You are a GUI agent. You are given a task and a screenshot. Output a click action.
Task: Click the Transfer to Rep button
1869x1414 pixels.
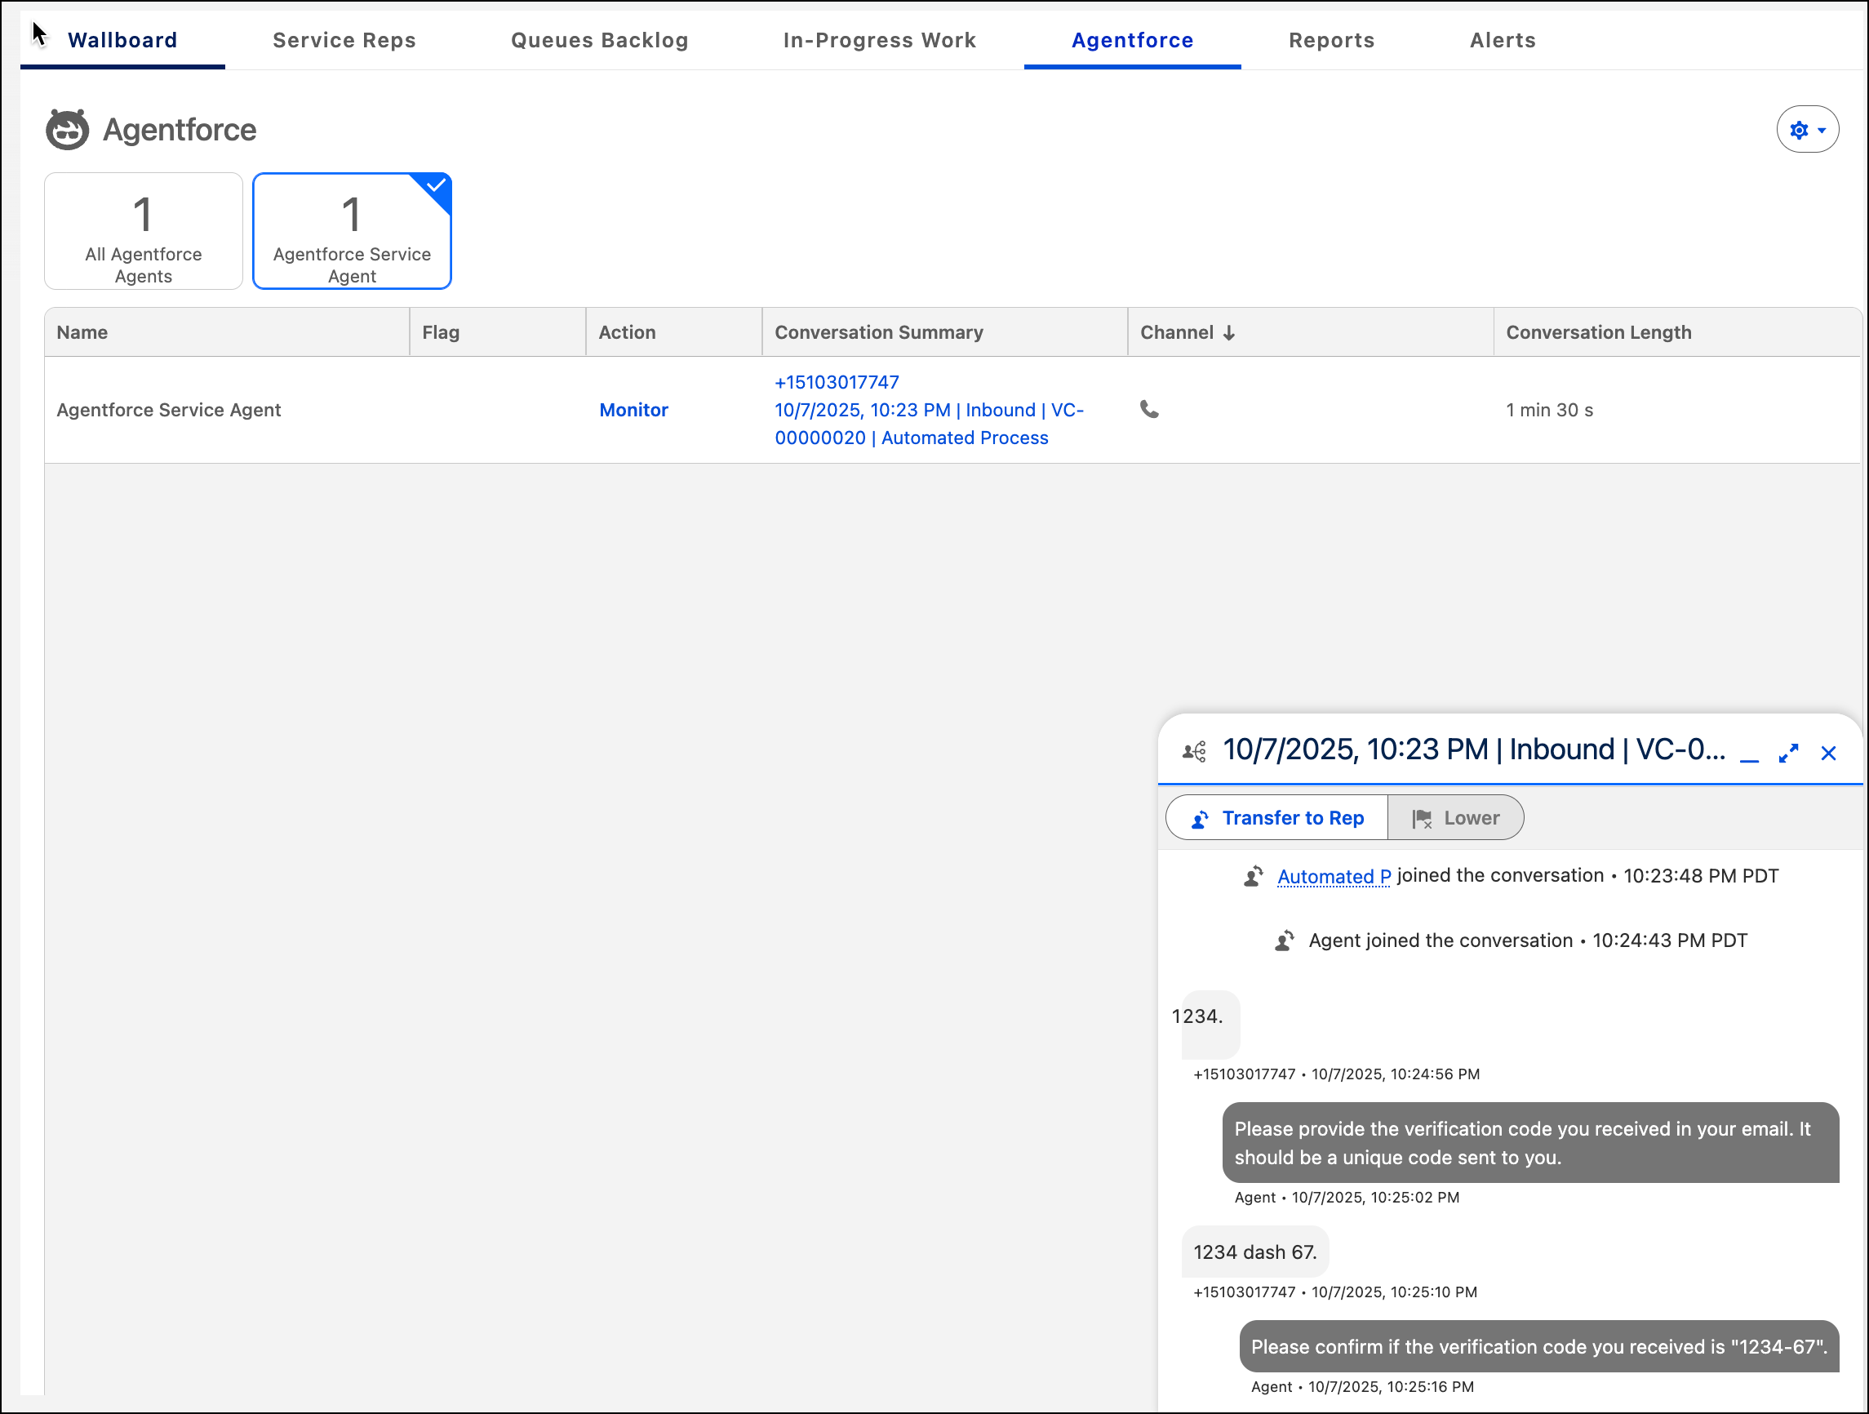pyautogui.click(x=1276, y=817)
